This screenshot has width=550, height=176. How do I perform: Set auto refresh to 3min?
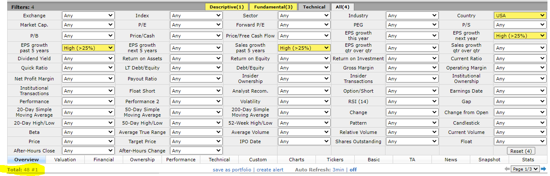click(339, 170)
